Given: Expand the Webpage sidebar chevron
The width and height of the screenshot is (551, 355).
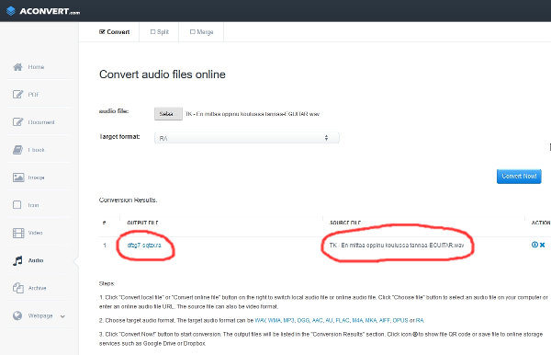Looking at the screenshot, I should point(62,316).
